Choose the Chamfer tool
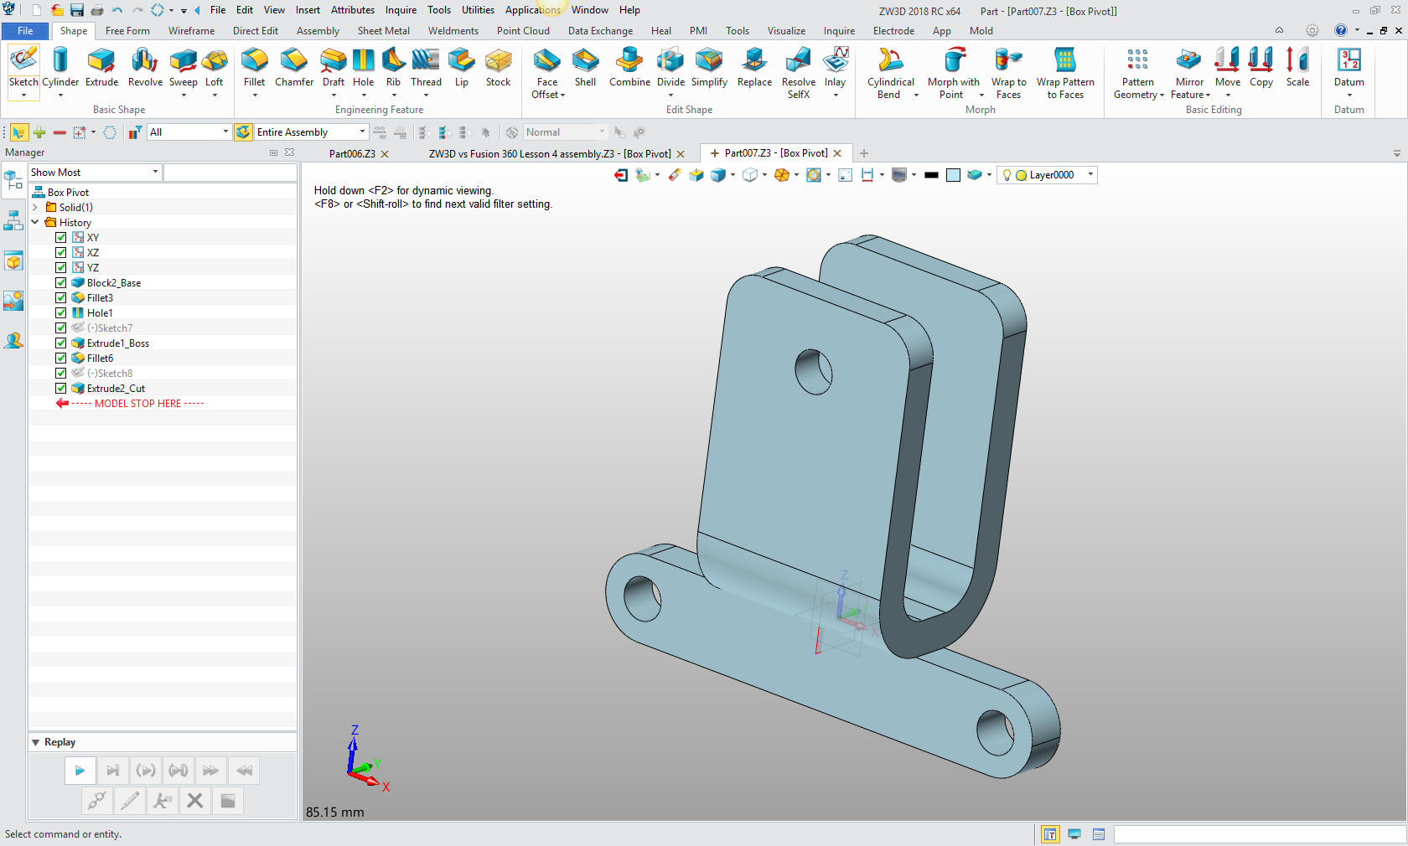The width and height of the screenshot is (1408, 846). pos(293,68)
